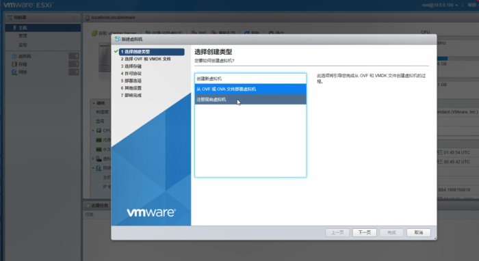Viewport: 479px width, 261px height.
Task: Click the localhost.localdomain host icon in header
Action: coord(88,18)
